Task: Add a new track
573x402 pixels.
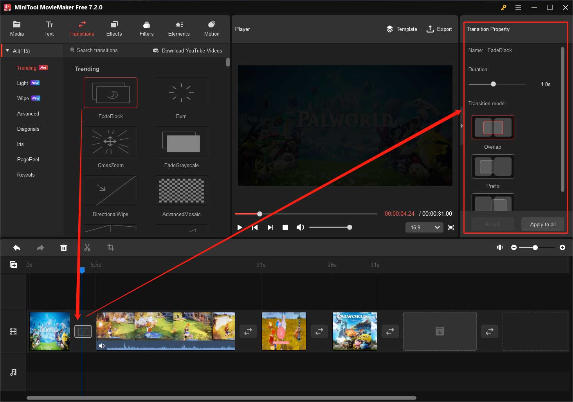Action: [x=13, y=265]
